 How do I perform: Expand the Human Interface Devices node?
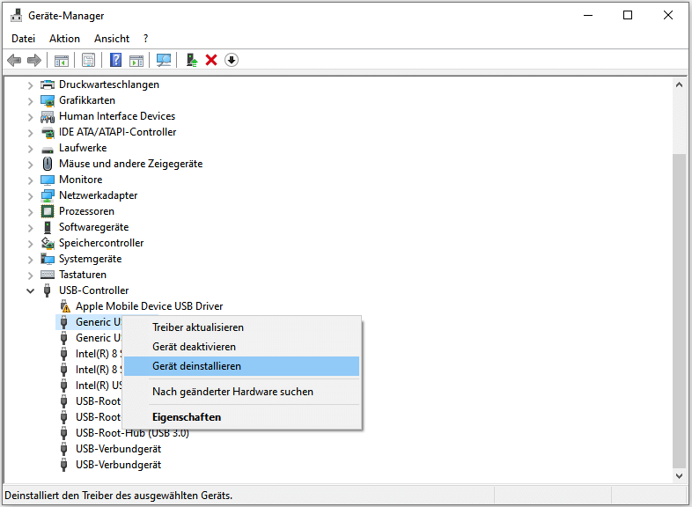click(x=30, y=116)
